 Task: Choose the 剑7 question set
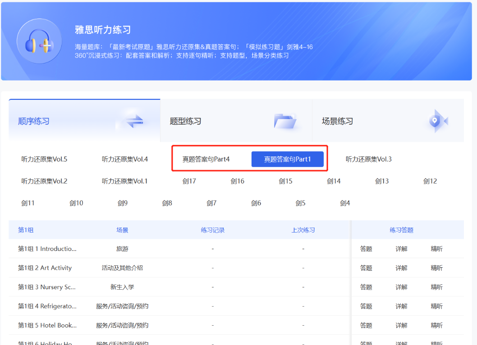click(211, 203)
